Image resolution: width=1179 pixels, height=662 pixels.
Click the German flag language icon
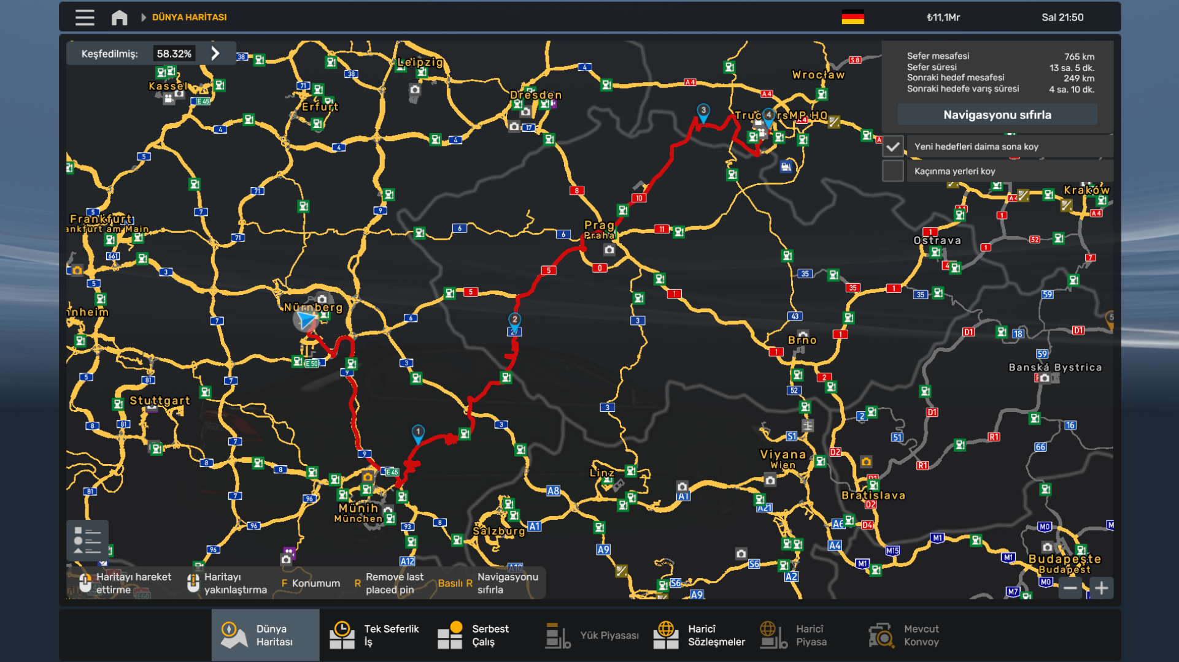(852, 17)
